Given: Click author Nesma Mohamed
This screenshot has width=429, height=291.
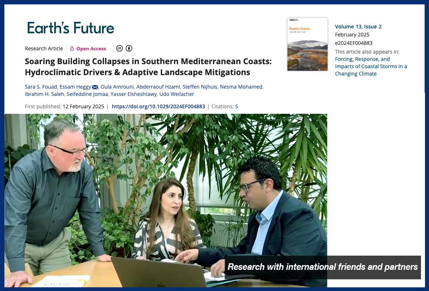Looking at the screenshot, I should (x=241, y=87).
